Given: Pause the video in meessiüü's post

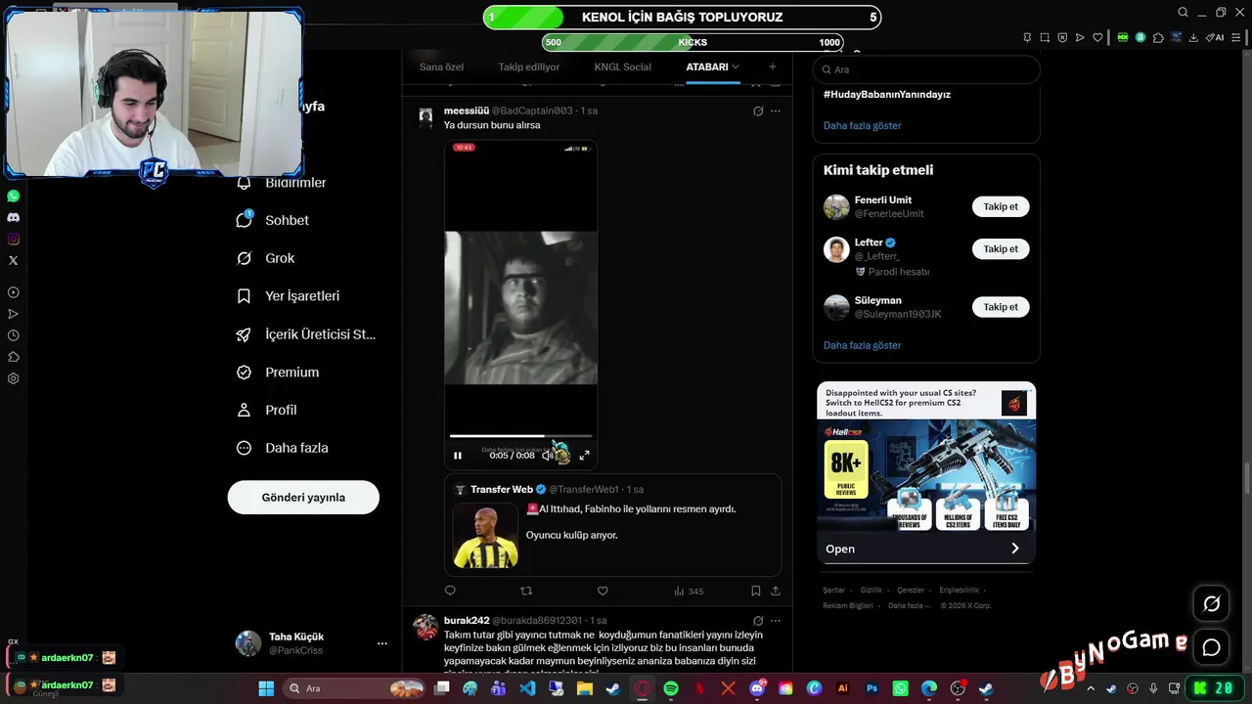Looking at the screenshot, I should 458,456.
